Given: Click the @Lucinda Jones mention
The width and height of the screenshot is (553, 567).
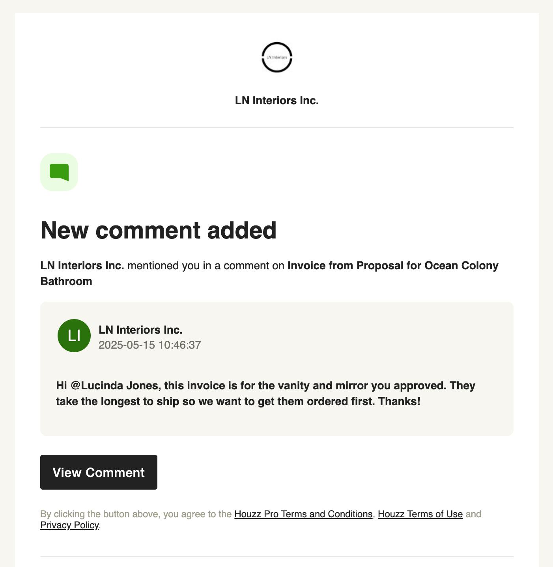Looking at the screenshot, I should [114, 385].
